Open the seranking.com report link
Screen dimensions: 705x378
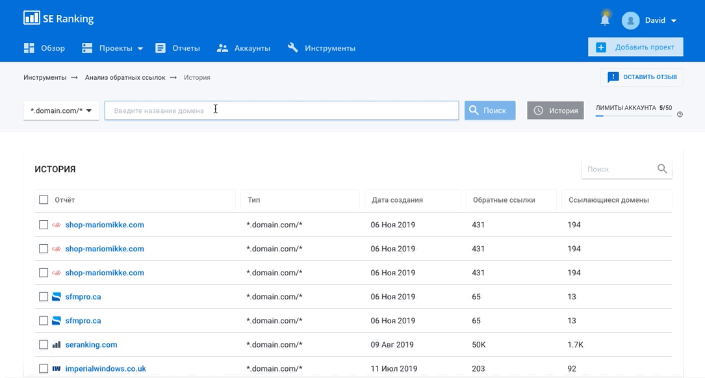[91, 345]
